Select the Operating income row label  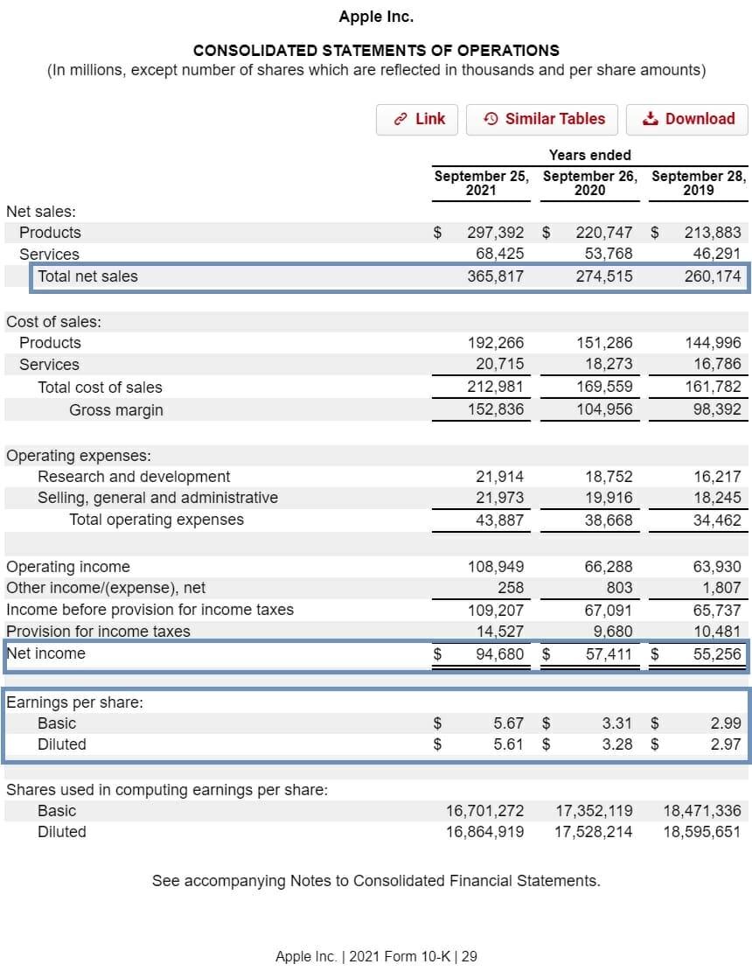coord(67,566)
